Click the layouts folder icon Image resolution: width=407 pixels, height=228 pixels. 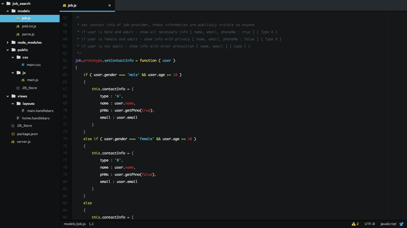tap(19, 103)
